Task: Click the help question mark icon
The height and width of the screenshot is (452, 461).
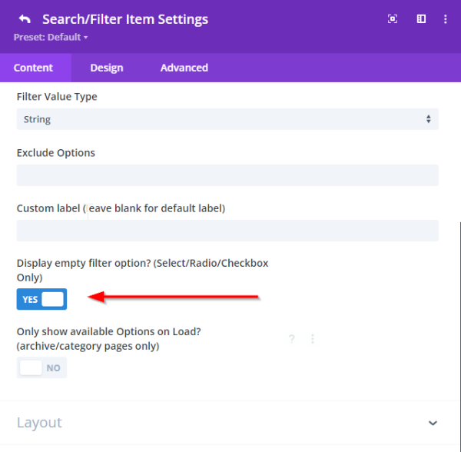Action: (291, 339)
